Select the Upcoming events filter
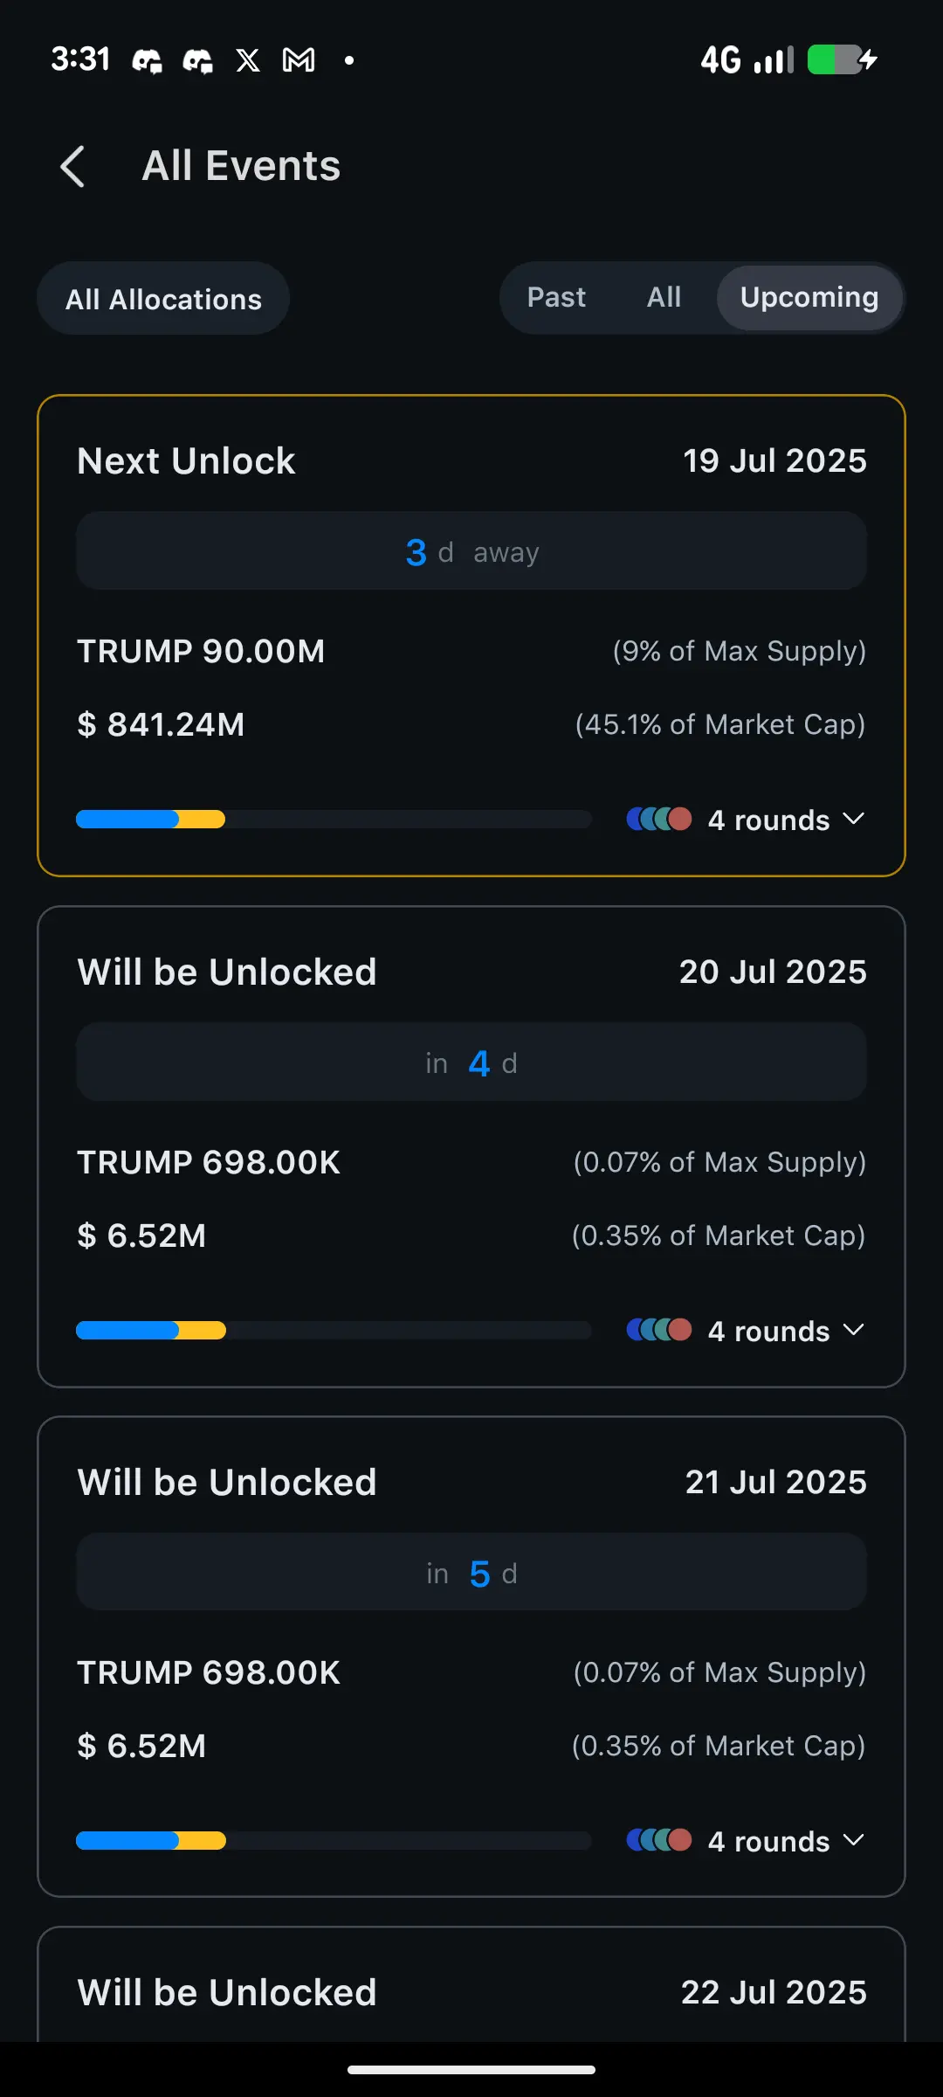The width and height of the screenshot is (943, 2097). [x=809, y=298]
